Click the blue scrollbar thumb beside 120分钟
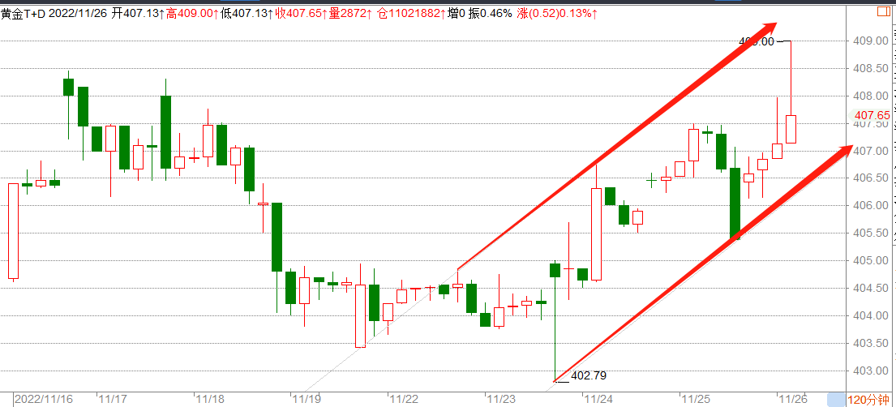Image resolution: width=896 pixels, height=407 pixels. (x=837, y=400)
